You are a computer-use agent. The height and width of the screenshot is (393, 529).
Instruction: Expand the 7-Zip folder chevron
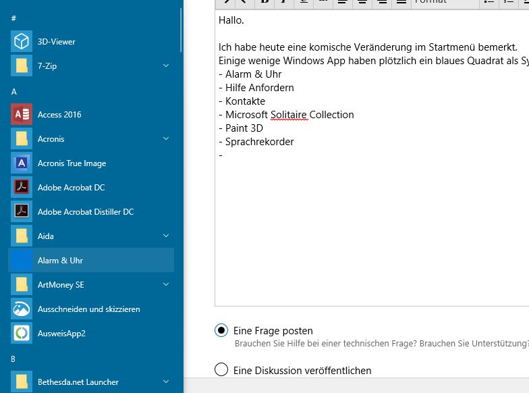(x=166, y=65)
